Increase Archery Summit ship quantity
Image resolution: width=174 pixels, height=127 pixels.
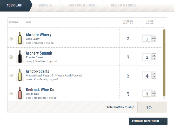154,55
